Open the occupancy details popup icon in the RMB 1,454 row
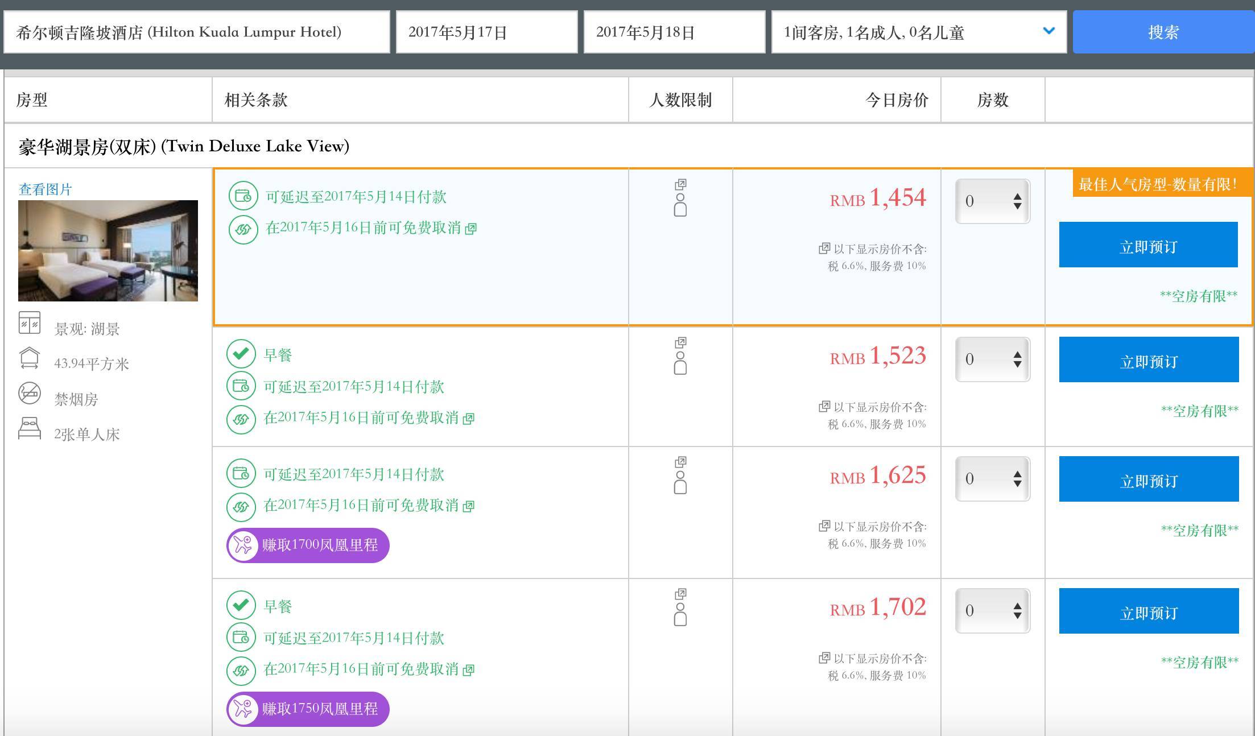The image size is (1255, 736). [680, 184]
